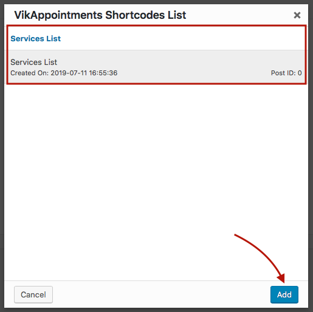The height and width of the screenshot is (312, 313).
Task: Toggle the Services List category section
Action: (156, 38)
